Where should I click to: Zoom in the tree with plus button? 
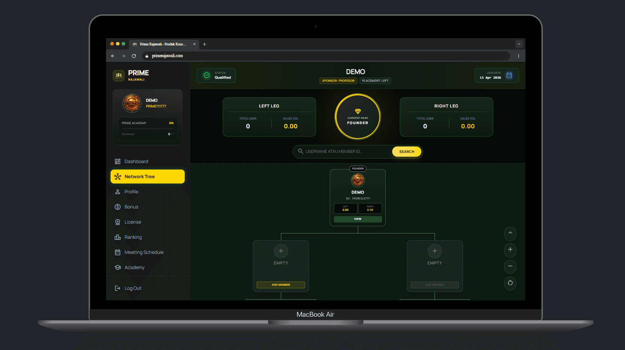pos(510,250)
